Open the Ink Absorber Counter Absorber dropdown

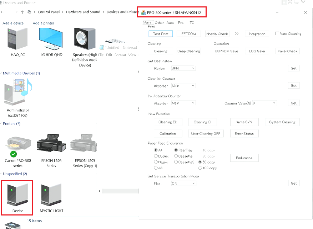tap(183, 103)
